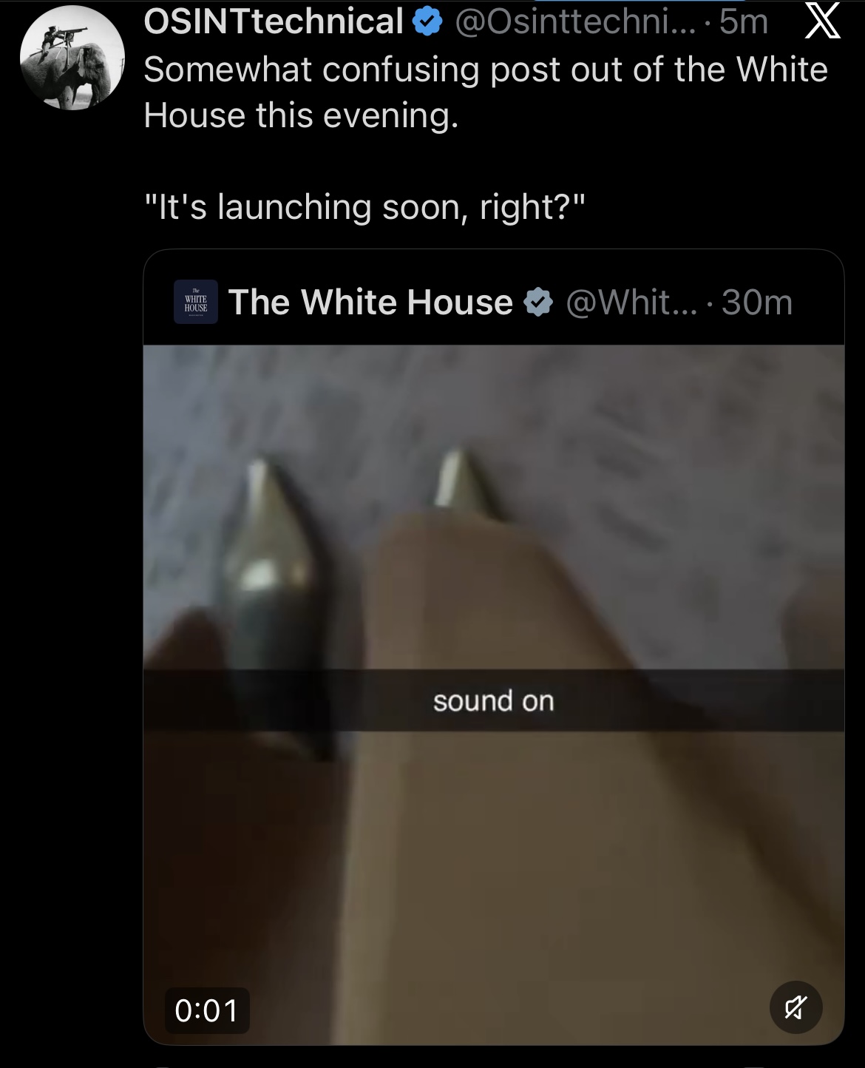Tap the "sound on" caption bar

[494, 700]
